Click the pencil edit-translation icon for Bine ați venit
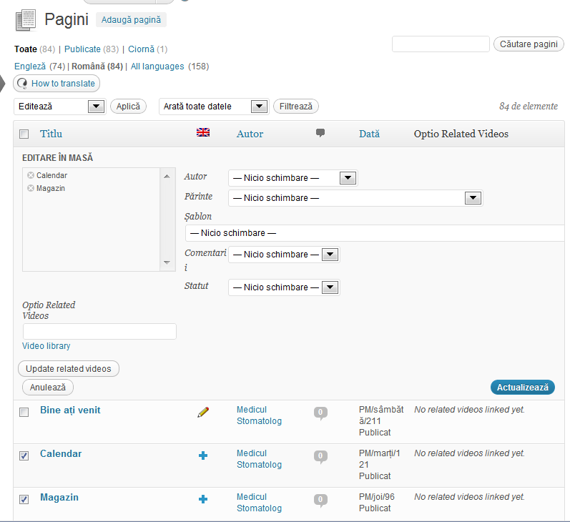The height and width of the screenshot is (522, 570). click(203, 412)
